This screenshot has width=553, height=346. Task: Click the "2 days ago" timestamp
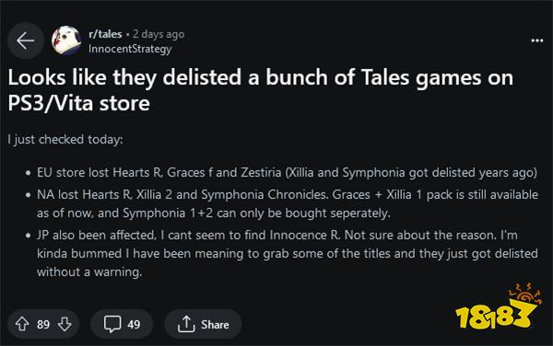coord(159,34)
